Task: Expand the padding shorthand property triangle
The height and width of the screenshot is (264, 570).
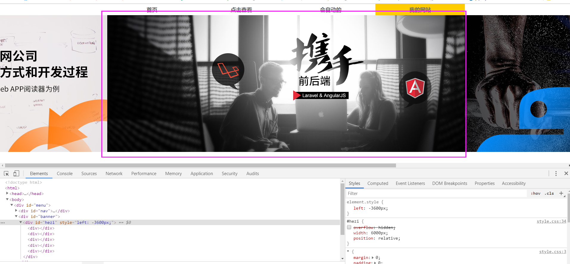Action: 375,263
